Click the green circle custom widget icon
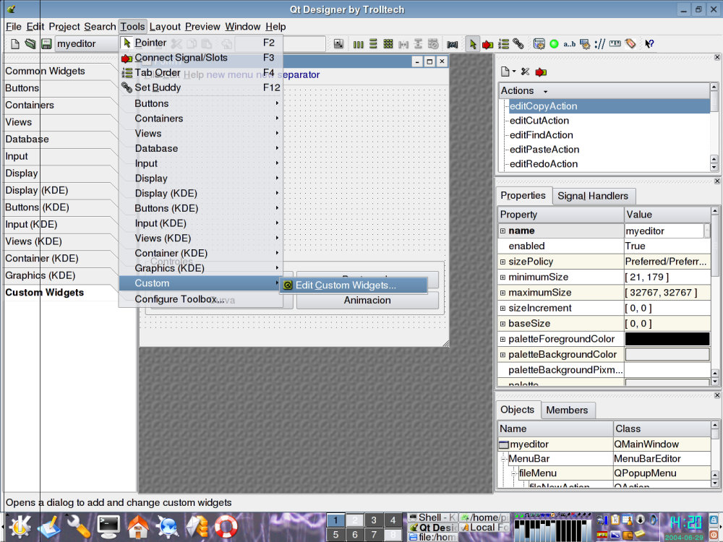723x542 pixels. pos(555,44)
